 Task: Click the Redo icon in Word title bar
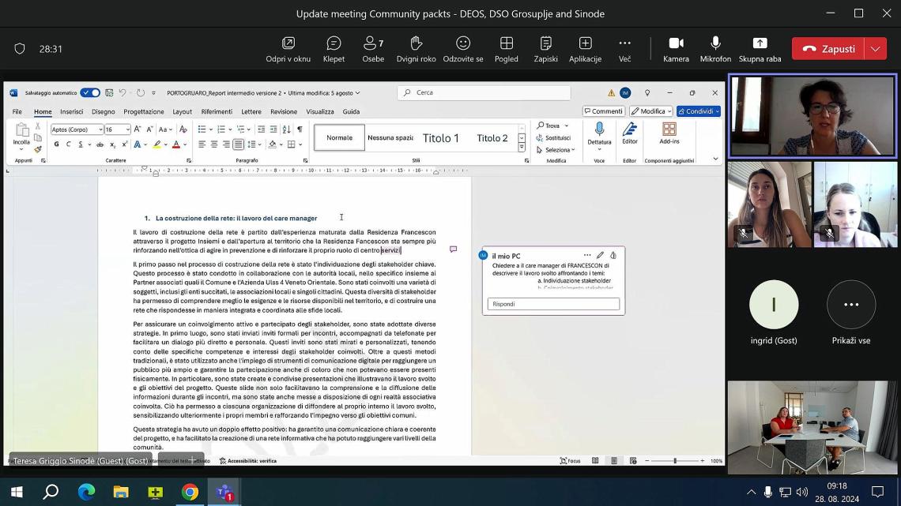coord(141,92)
